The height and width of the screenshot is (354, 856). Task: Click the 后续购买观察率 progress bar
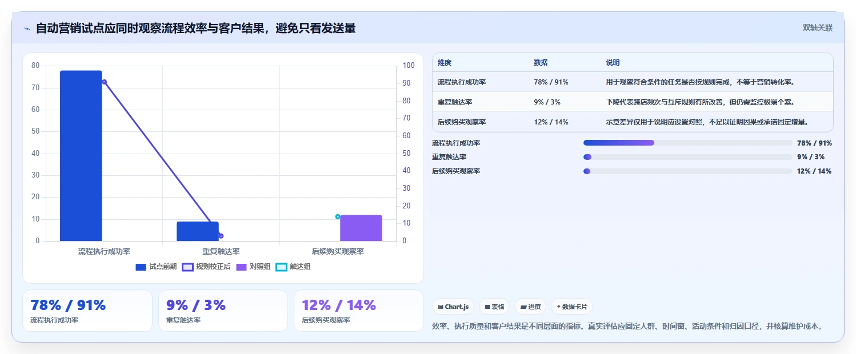coord(687,171)
